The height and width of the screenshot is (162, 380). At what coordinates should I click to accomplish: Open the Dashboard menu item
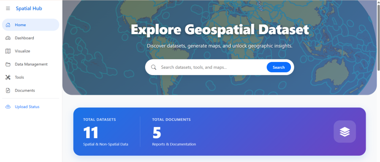(30, 38)
